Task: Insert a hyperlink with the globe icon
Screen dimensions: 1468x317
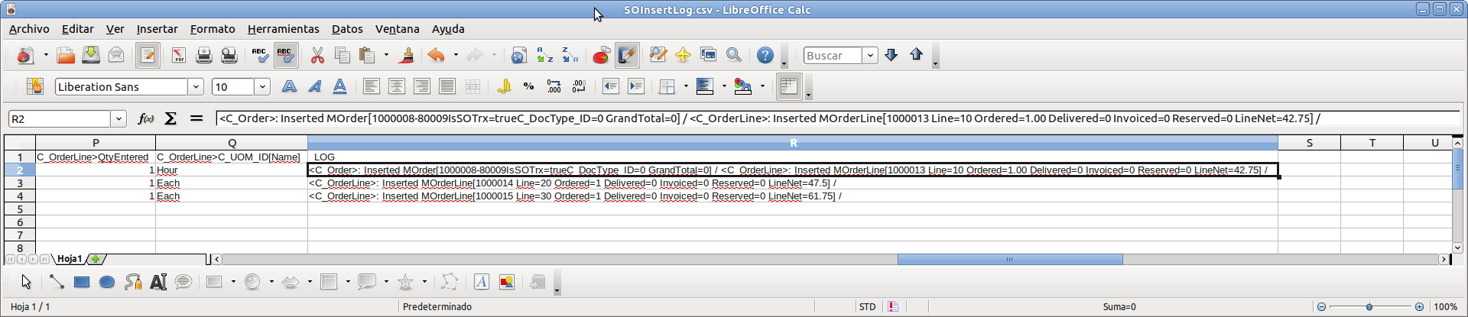Action: point(519,55)
